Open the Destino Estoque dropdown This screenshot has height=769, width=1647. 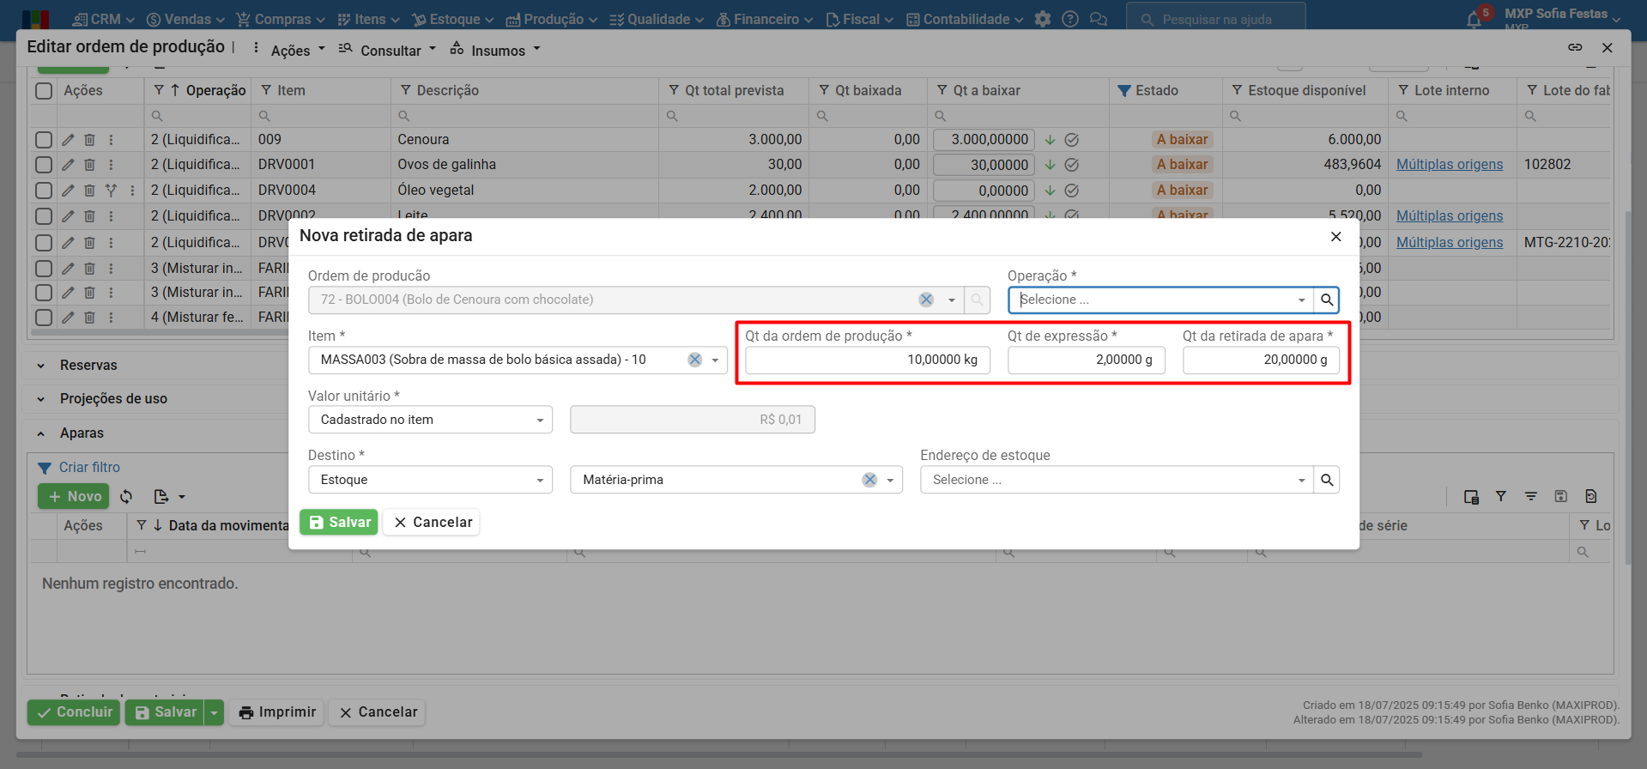[430, 480]
